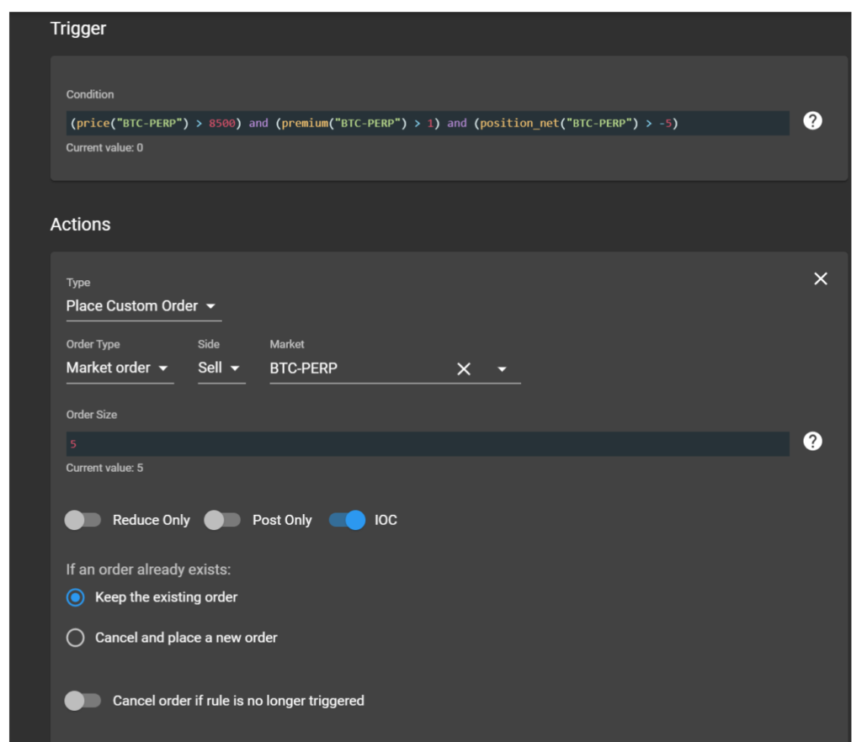Click the Trigger section heading
Image resolution: width=862 pixels, height=742 pixels.
78,29
